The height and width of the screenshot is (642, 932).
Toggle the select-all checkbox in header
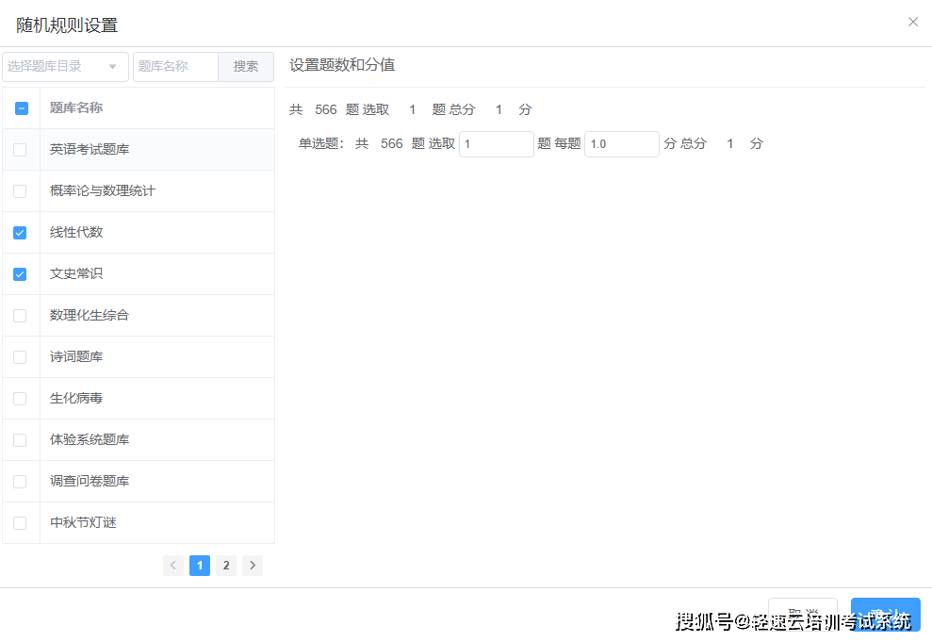coord(21,108)
